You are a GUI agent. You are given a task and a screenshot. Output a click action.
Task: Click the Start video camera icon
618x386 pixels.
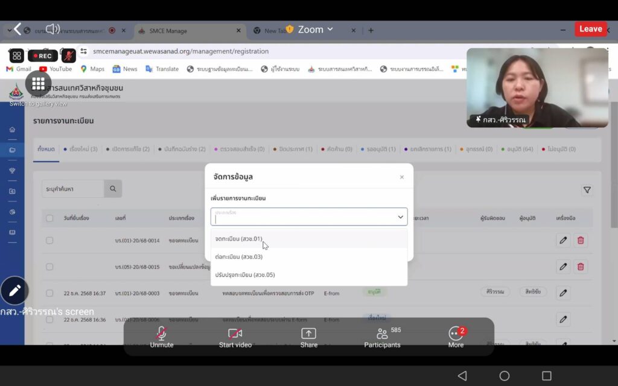click(235, 334)
